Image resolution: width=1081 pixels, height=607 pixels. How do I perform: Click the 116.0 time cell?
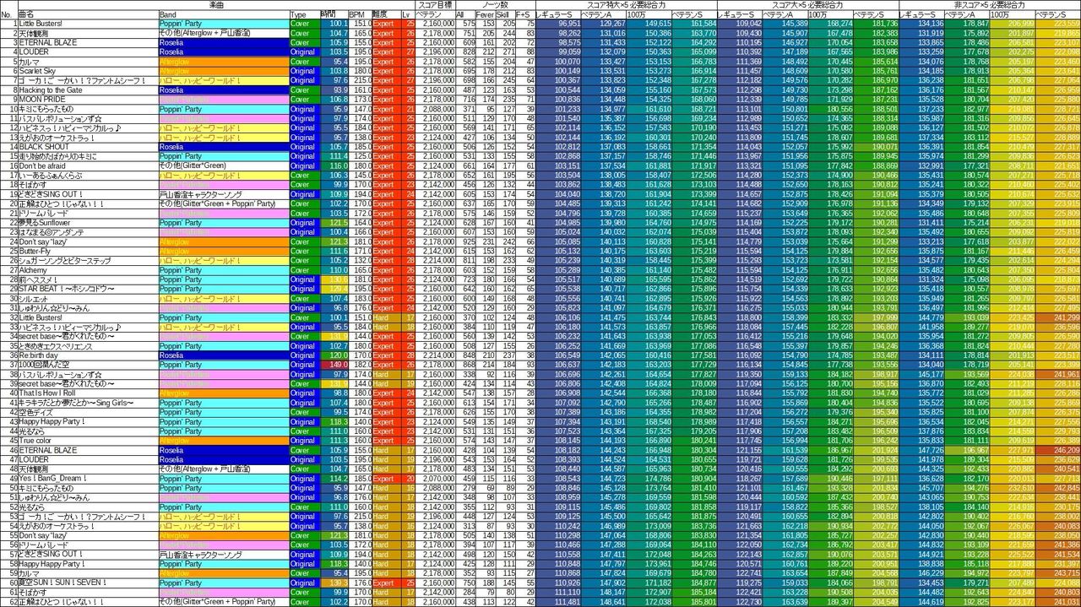tap(334, 165)
